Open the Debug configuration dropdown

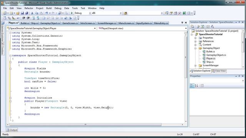[x=90, y=13]
